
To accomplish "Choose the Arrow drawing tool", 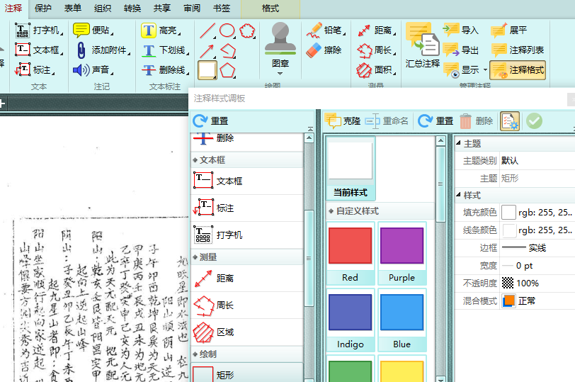I will (207, 51).
